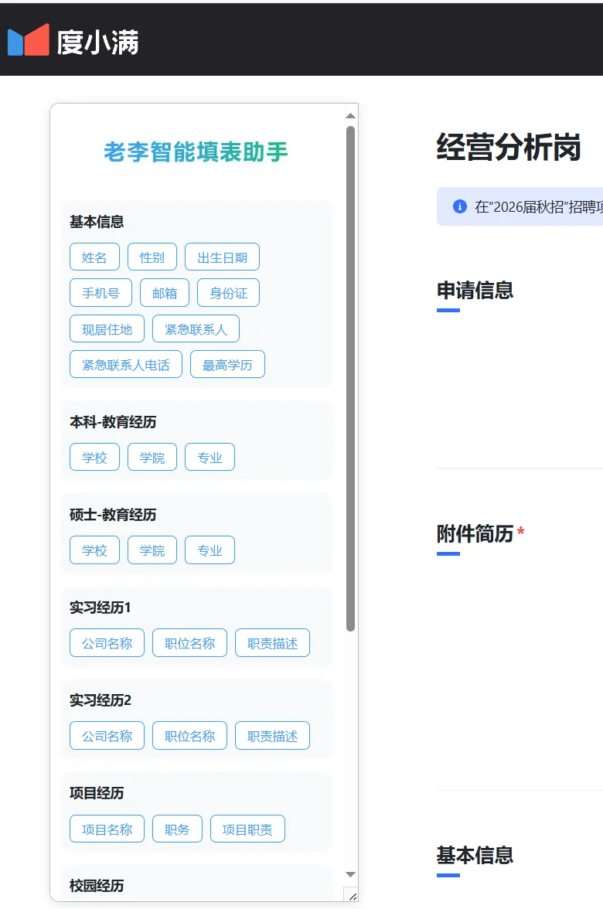Click the 度小满 logo icon
The image size is (603, 909).
[x=28, y=40]
